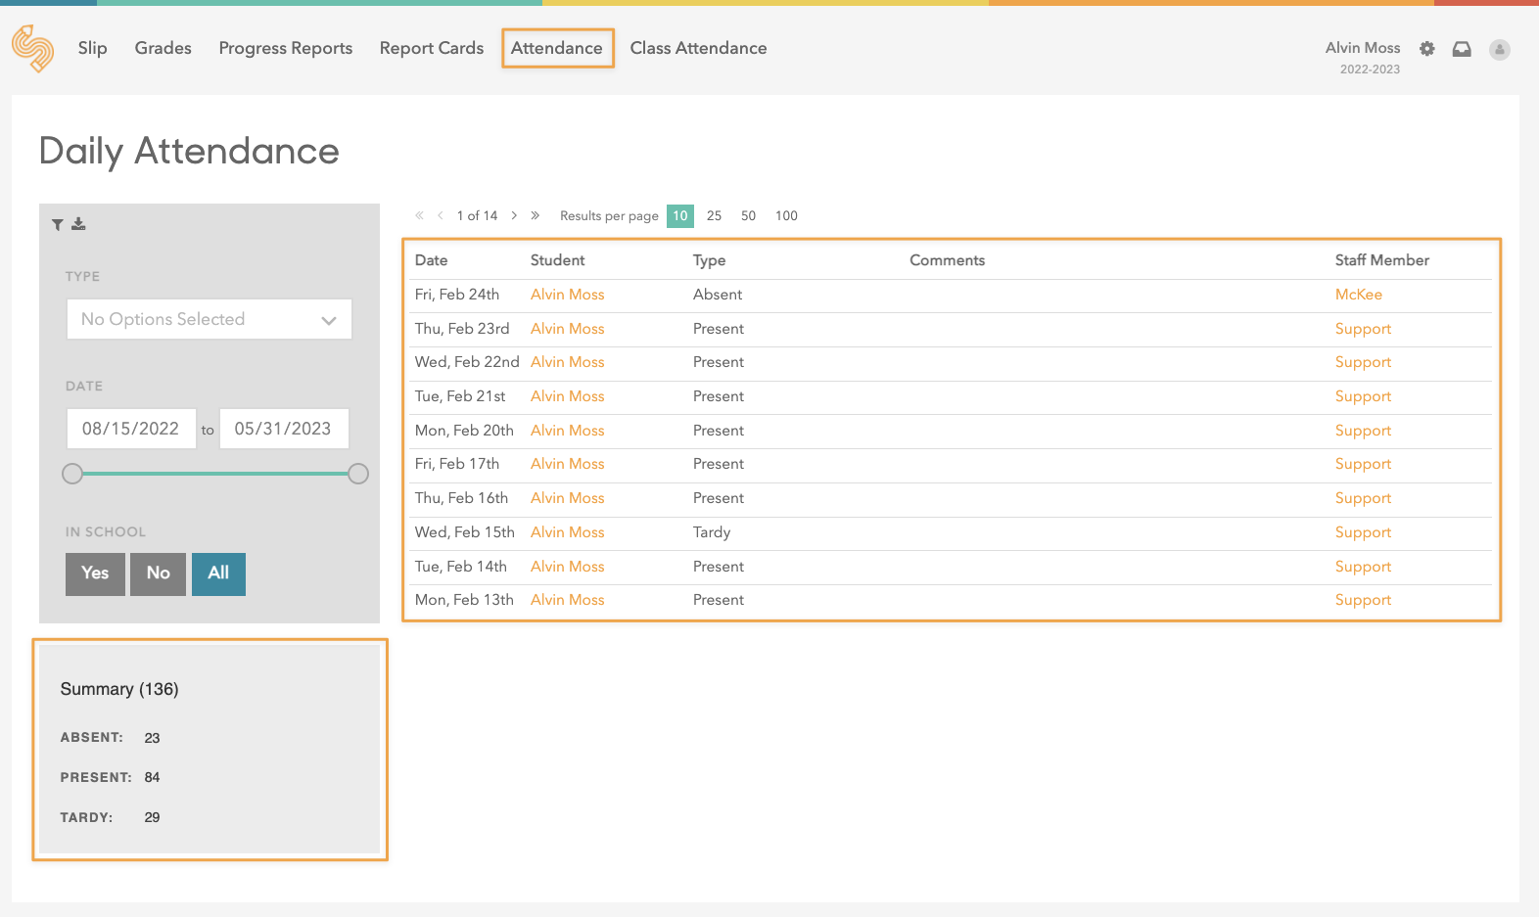This screenshot has width=1539, height=917.
Task: Click the user profile avatar icon
Action: click(1499, 50)
